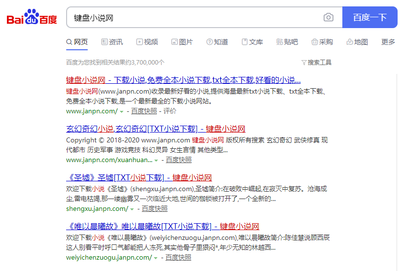Image resolution: width=405 pixels, height=271 pixels.
Task: Open 《圣墟》 result title link
Action: 139,177
